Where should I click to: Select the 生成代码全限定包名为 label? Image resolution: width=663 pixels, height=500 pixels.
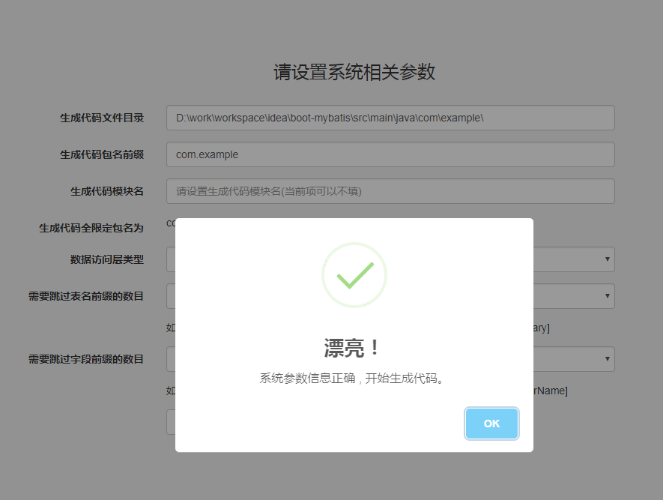pyautogui.click(x=91, y=229)
